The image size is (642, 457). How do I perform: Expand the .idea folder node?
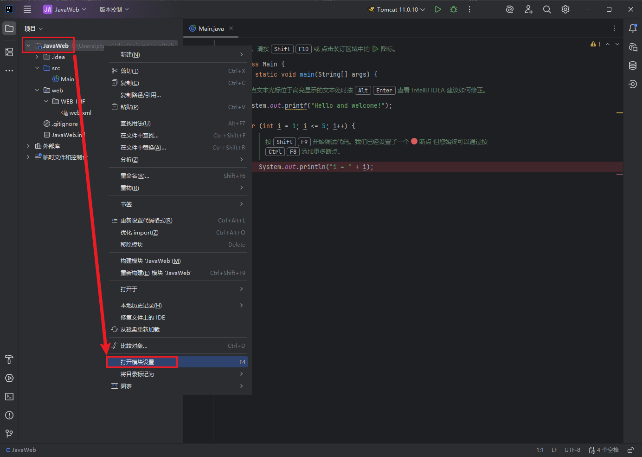tap(37, 57)
